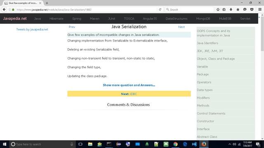Open the taskbar clock showing 7:13 AM
Image resolution: width=264 pixels, height=148 pixels.
247,144
